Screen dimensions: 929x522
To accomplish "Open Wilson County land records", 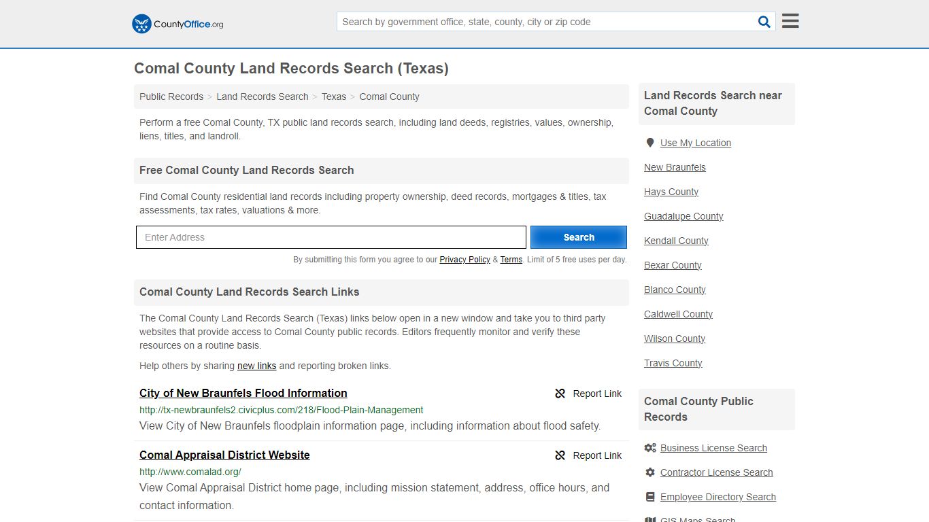I will (x=675, y=338).
